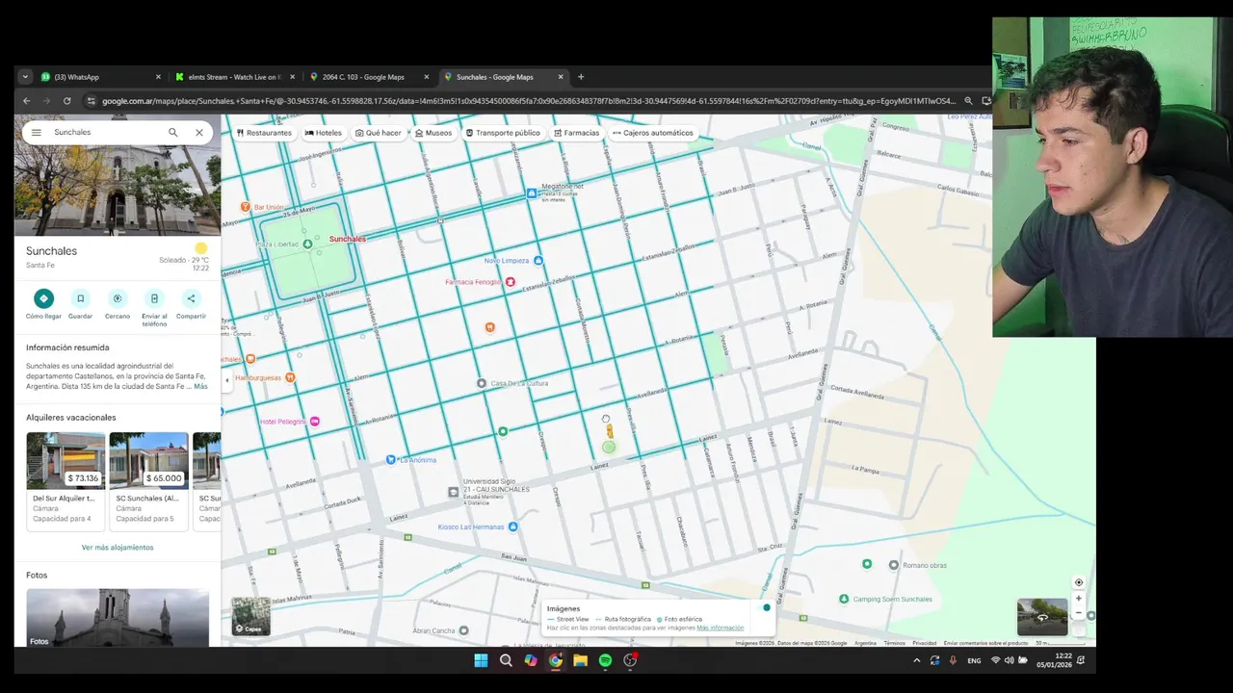Select the Cajeros automáticos filter chip
The height and width of the screenshot is (693, 1233).
click(653, 133)
